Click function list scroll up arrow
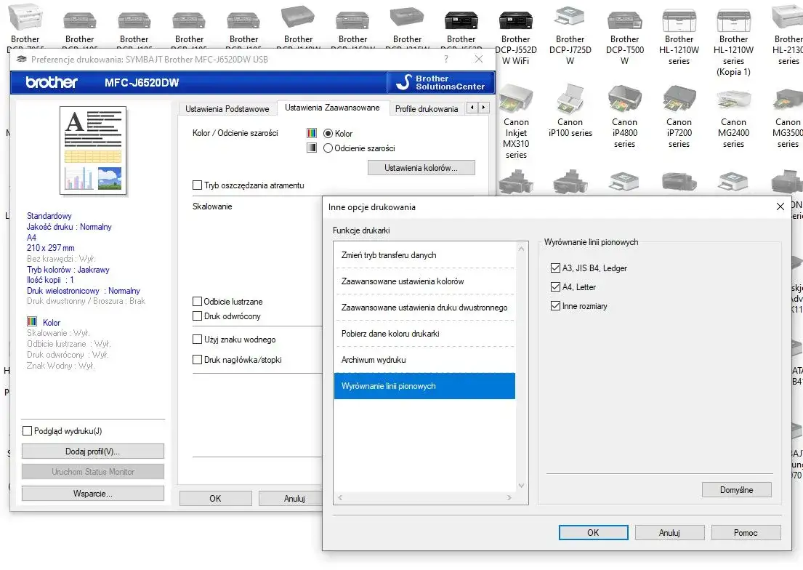 521,249
